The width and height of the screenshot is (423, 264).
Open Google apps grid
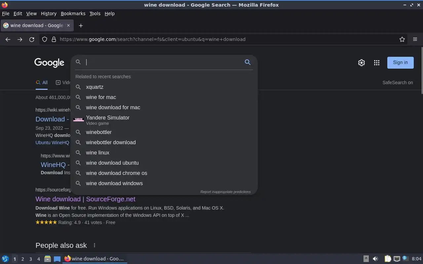tap(377, 62)
